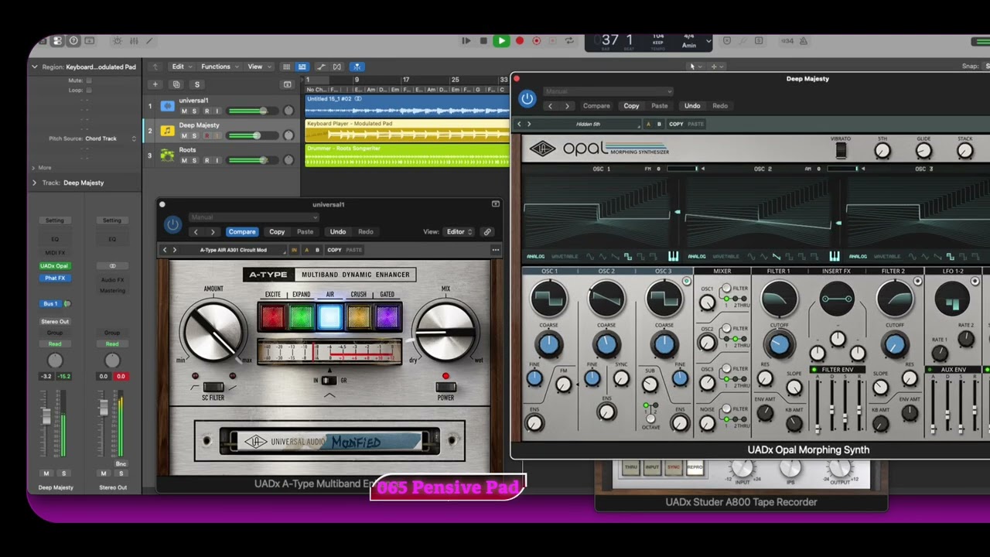Select the OSC 2 tab in Opal

tap(606, 271)
